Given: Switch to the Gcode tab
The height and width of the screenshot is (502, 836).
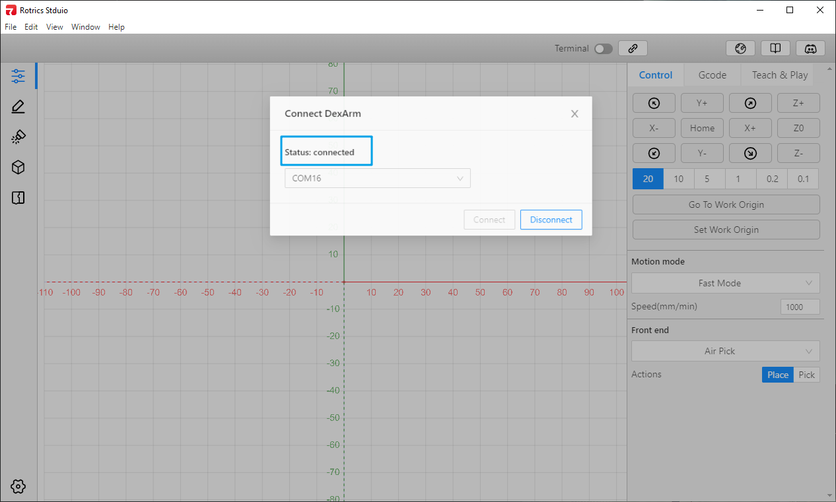Looking at the screenshot, I should coord(713,75).
